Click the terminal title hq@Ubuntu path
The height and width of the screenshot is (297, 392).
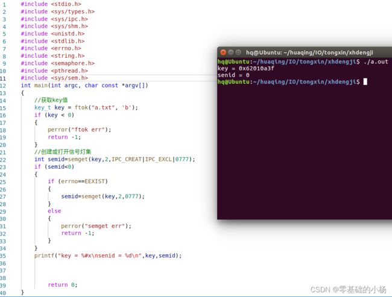309,52
